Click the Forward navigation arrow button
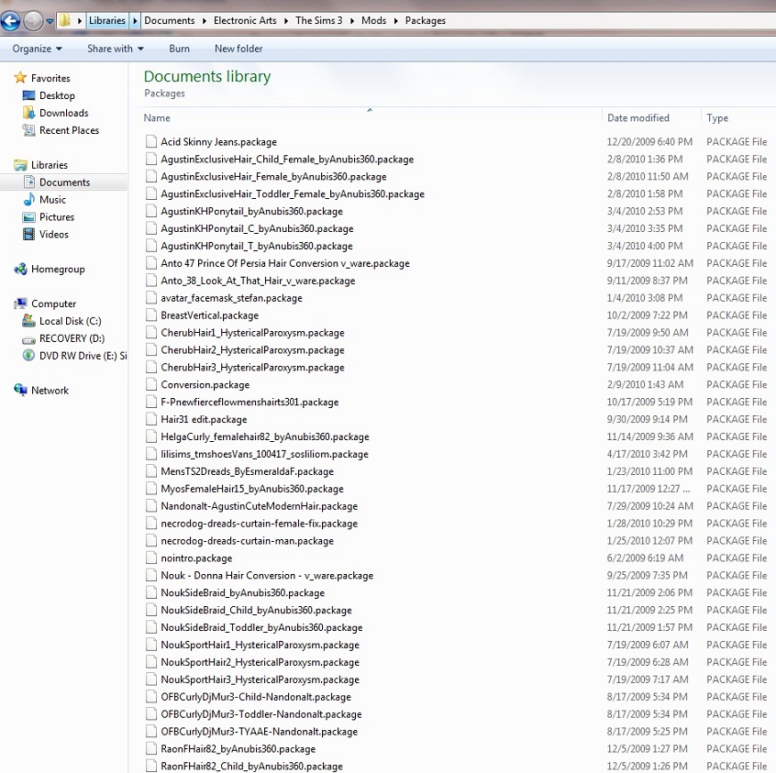The image size is (776, 773). 33,21
